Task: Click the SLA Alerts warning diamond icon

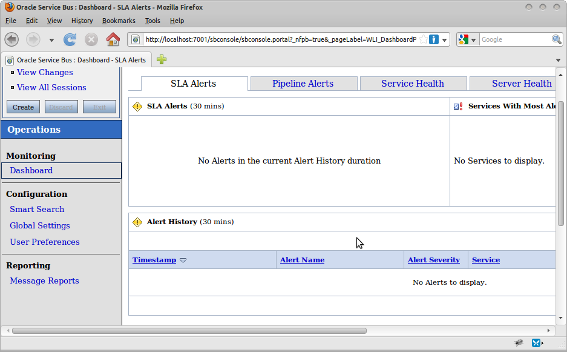Action: coord(137,107)
